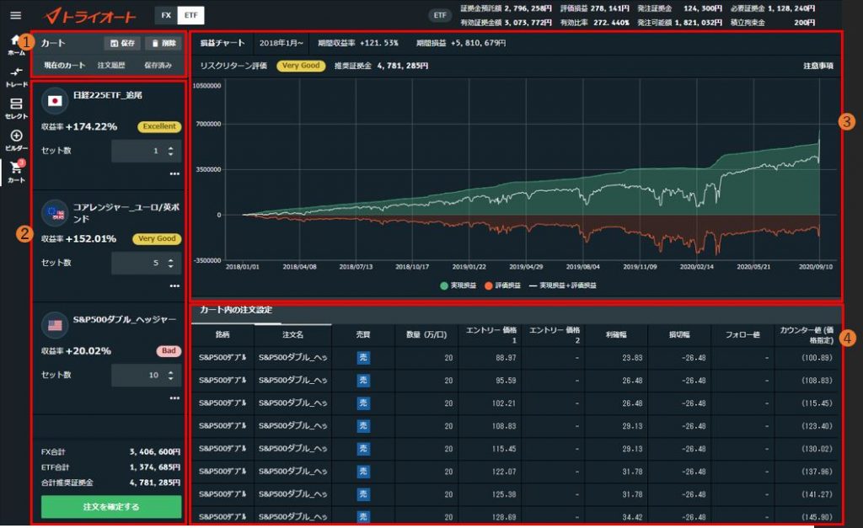Open the 2018年1月~ period selector
Image resolution: width=863 pixels, height=528 pixels.
(x=281, y=43)
